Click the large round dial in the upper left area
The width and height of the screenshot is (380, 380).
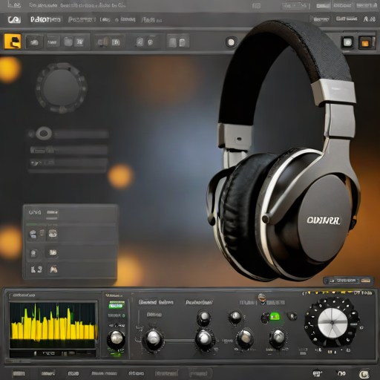pos(61,88)
